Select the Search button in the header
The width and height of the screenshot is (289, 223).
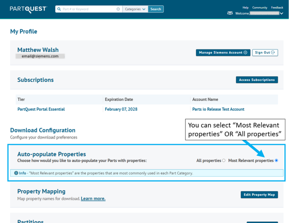pyautogui.click(x=156, y=9)
